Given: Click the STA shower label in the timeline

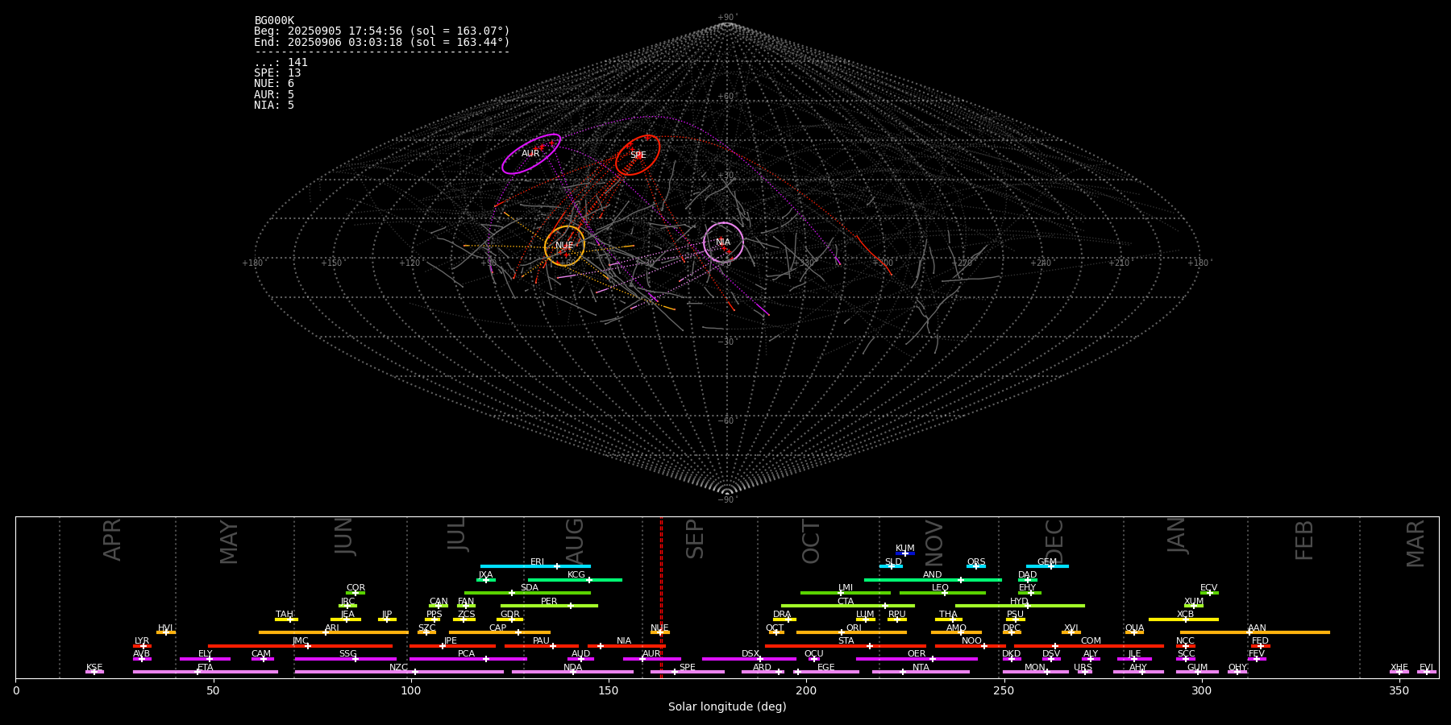Looking at the screenshot, I should coord(846,641).
